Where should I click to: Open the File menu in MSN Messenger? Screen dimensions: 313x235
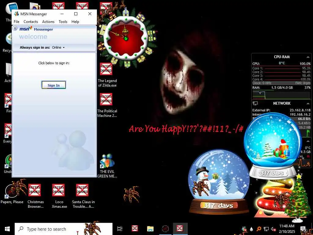17,22
